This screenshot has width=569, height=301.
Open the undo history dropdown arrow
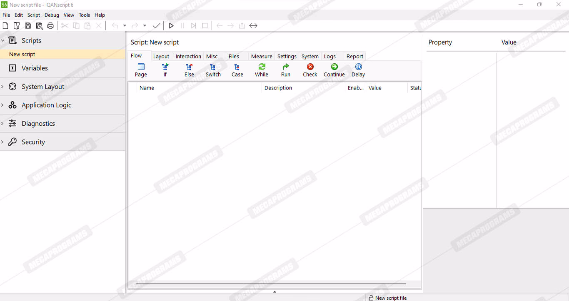pos(125,26)
